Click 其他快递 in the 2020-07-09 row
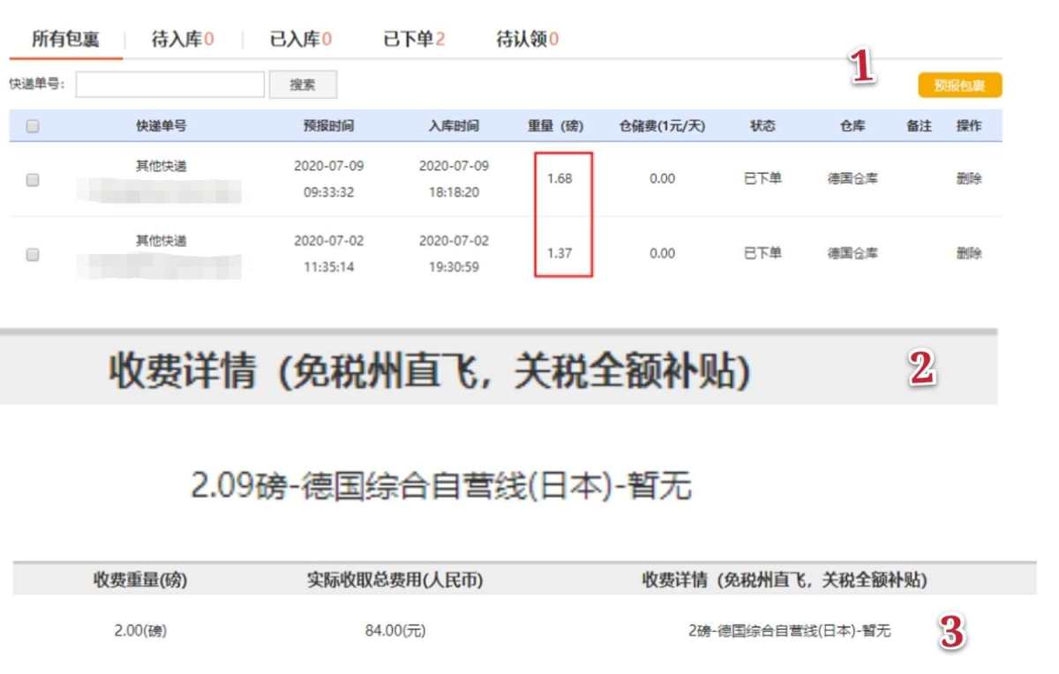The height and width of the screenshot is (674, 1059). (161, 166)
